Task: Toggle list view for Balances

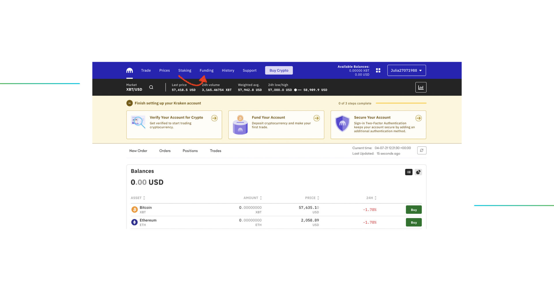Action: pos(409,172)
